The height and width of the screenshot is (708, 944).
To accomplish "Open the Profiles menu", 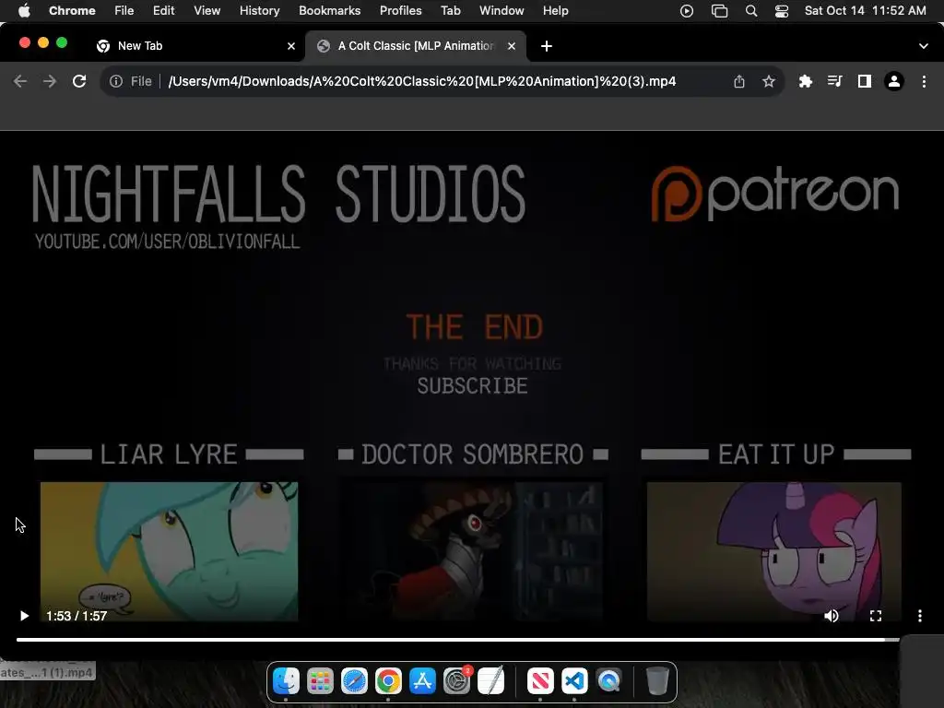I will click(x=400, y=10).
